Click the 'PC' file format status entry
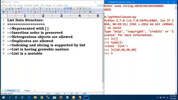The image size is (178, 100). coord(77,94)
